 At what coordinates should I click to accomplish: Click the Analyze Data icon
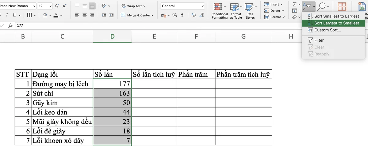coord(362,6)
